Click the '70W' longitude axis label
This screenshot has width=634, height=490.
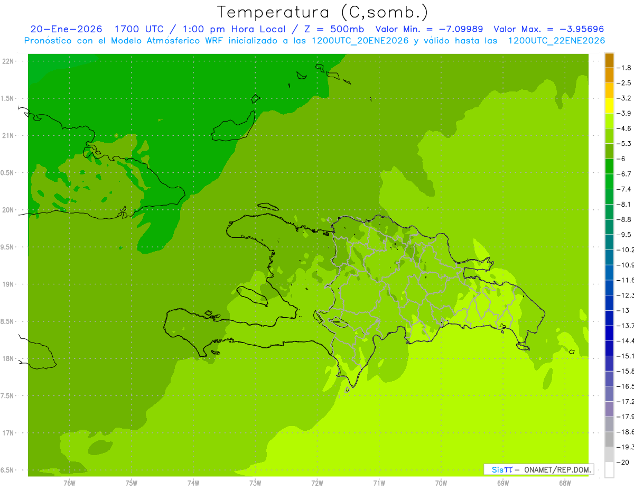(x=441, y=483)
